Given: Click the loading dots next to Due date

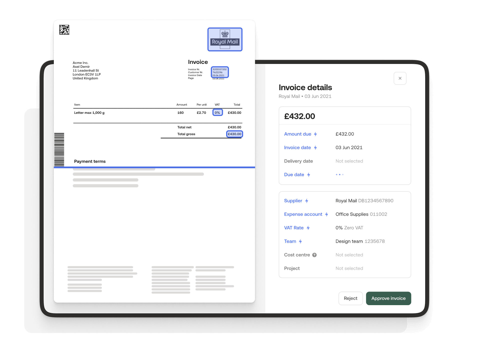Looking at the screenshot, I should (340, 174).
